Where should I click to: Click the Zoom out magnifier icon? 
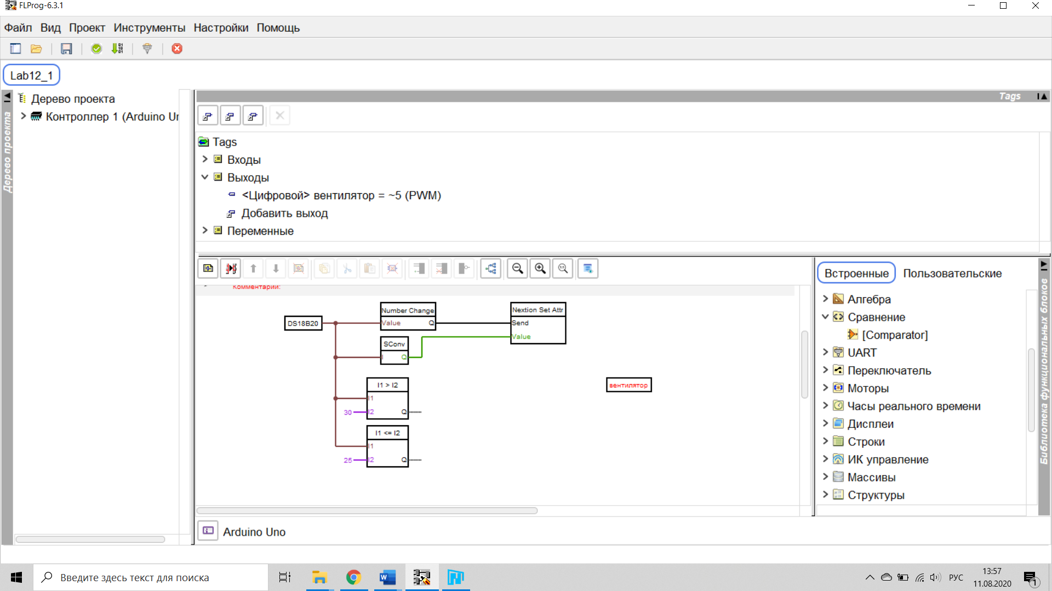tap(517, 269)
